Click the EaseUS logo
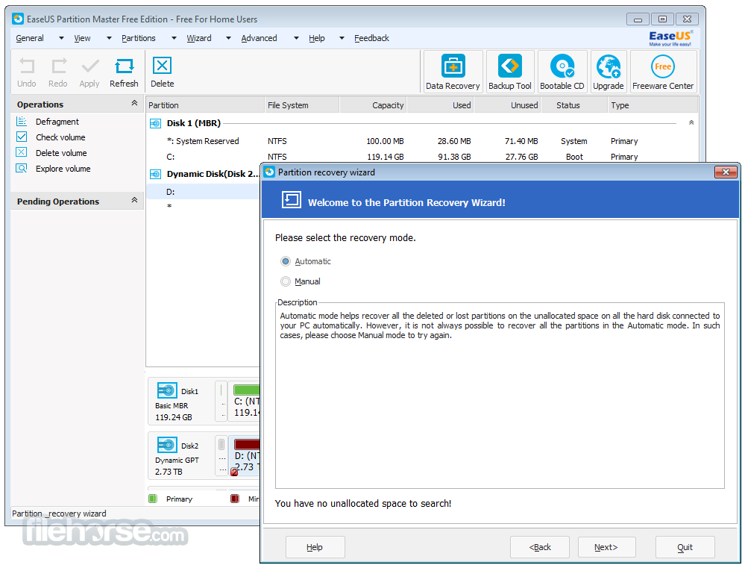The width and height of the screenshot is (745, 568). [x=671, y=38]
